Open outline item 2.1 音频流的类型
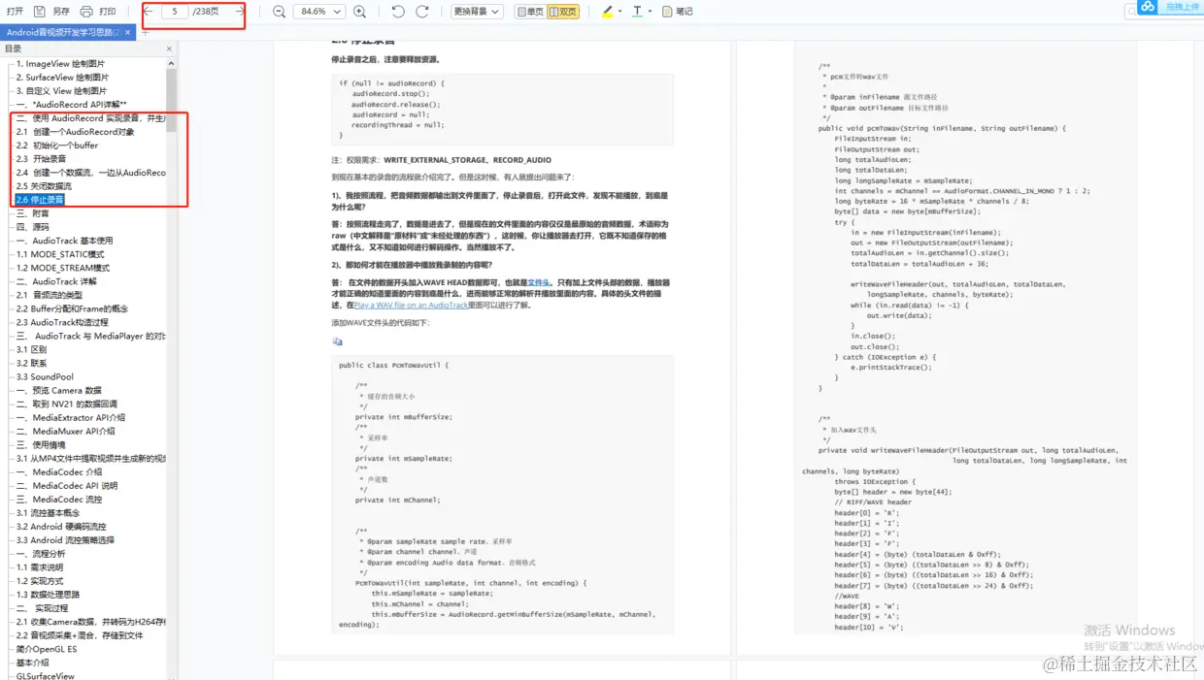Image resolution: width=1204 pixels, height=680 pixels. tap(50, 295)
